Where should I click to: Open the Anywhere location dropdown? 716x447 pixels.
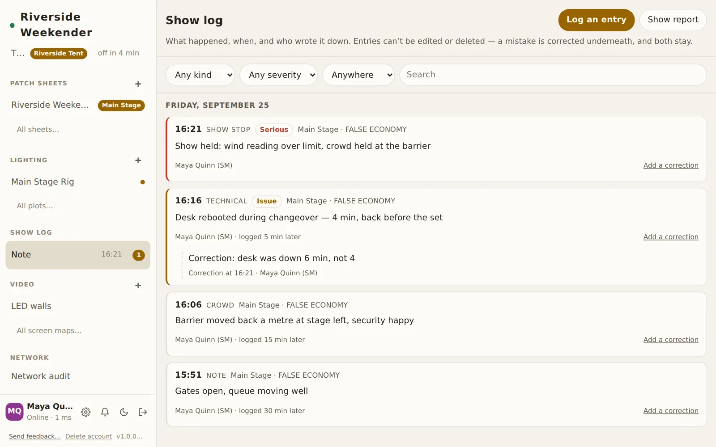[358, 75]
